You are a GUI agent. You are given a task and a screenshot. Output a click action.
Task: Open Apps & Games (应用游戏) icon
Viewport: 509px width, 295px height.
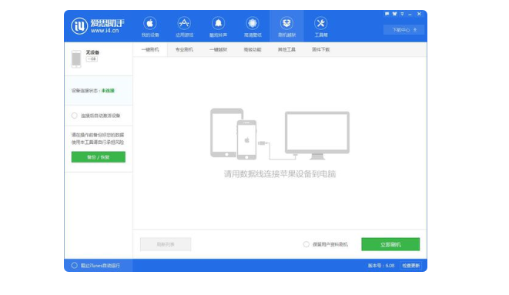point(184,27)
